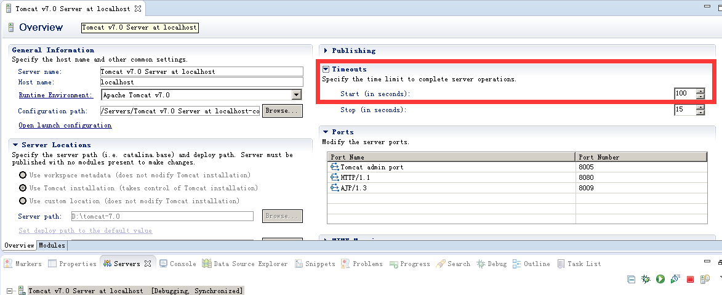Collapse all servers in Servers view toolbar
The height and width of the screenshot is (295, 722).
tap(632, 279)
